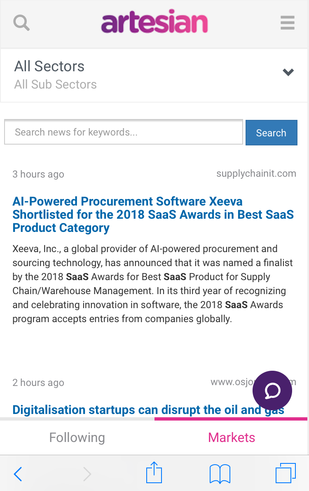
Task: Show open Safari tabs icon
Action: tap(286, 473)
